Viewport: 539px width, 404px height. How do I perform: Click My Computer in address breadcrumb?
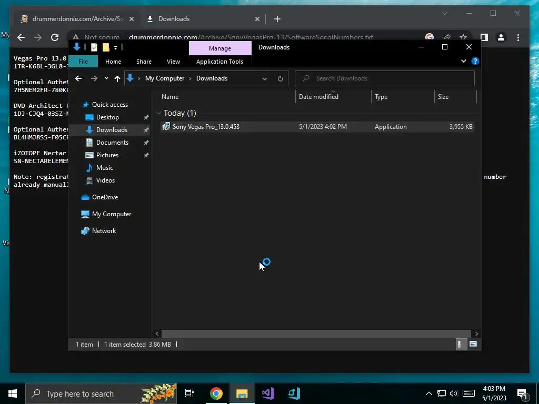click(165, 78)
